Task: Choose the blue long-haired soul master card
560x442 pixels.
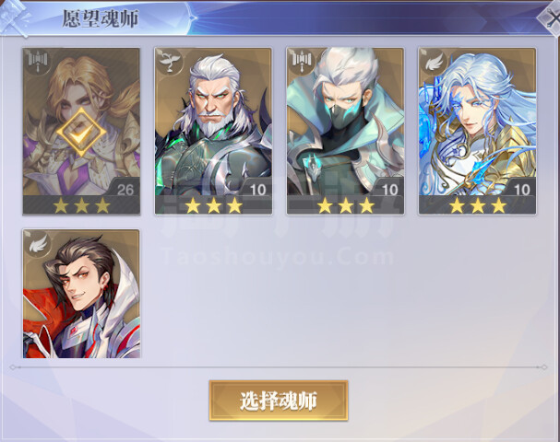Action: click(x=477, y=131)
